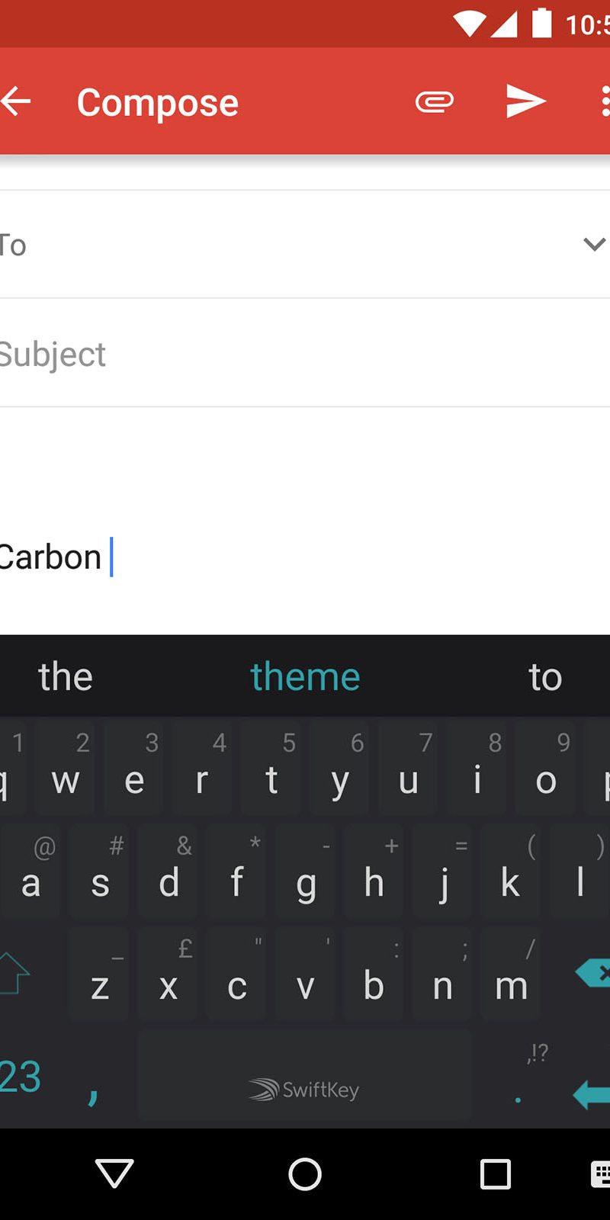This screenshot has width=610, height=1220.
Task: Expand the To recipients chevron
Action: pos(594,244)
